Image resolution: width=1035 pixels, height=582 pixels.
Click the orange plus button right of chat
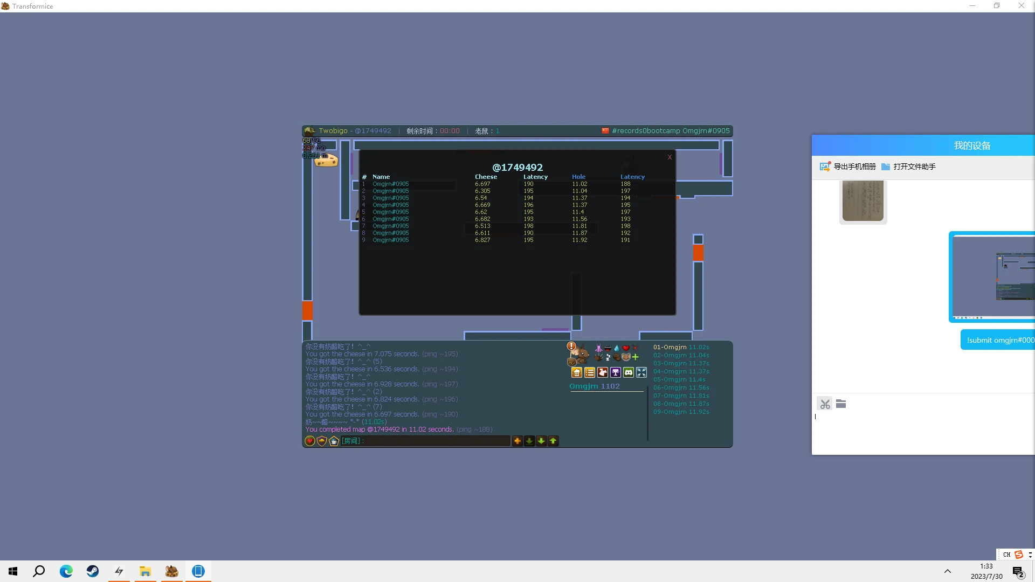517,441
